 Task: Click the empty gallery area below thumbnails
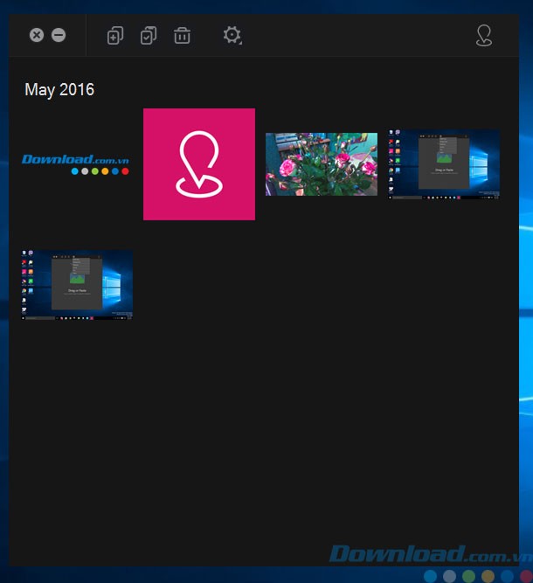pyautogui.click(x=262, y=437)
